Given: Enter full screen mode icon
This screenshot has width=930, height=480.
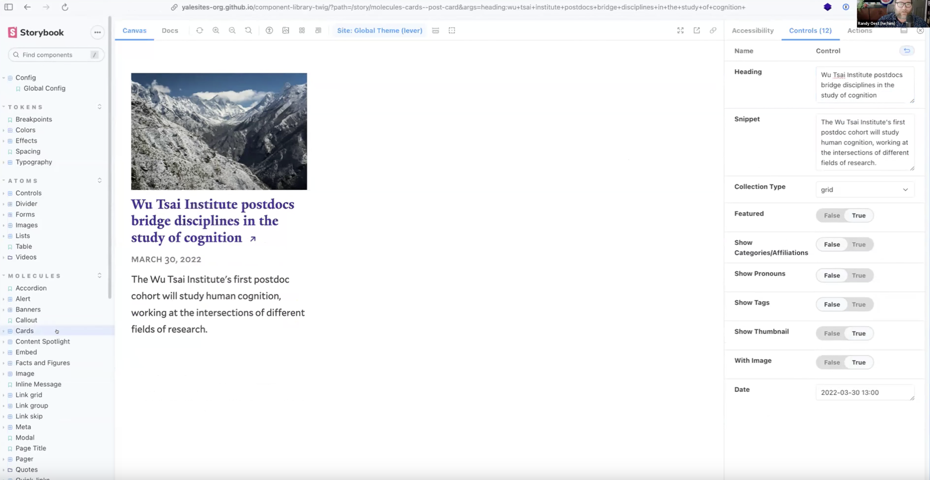Looking at the screenshot, I should [x=680, y=31].
